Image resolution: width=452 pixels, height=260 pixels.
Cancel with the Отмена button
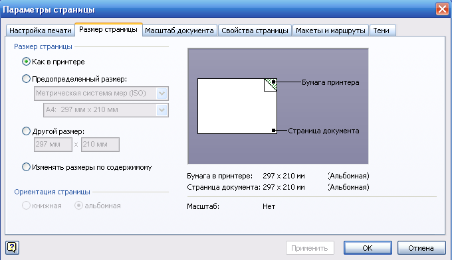coord(421,248)
